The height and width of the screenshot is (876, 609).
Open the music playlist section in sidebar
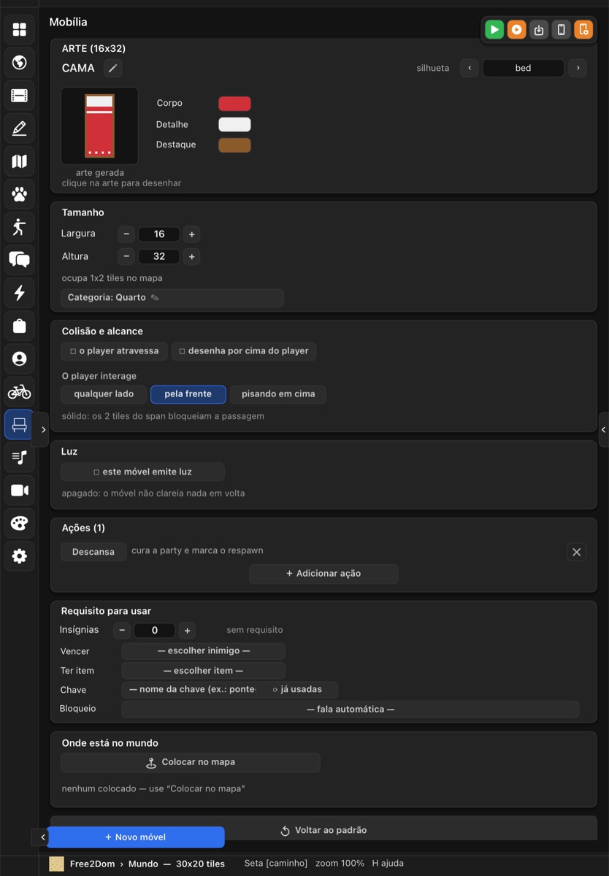coord(20,458)
